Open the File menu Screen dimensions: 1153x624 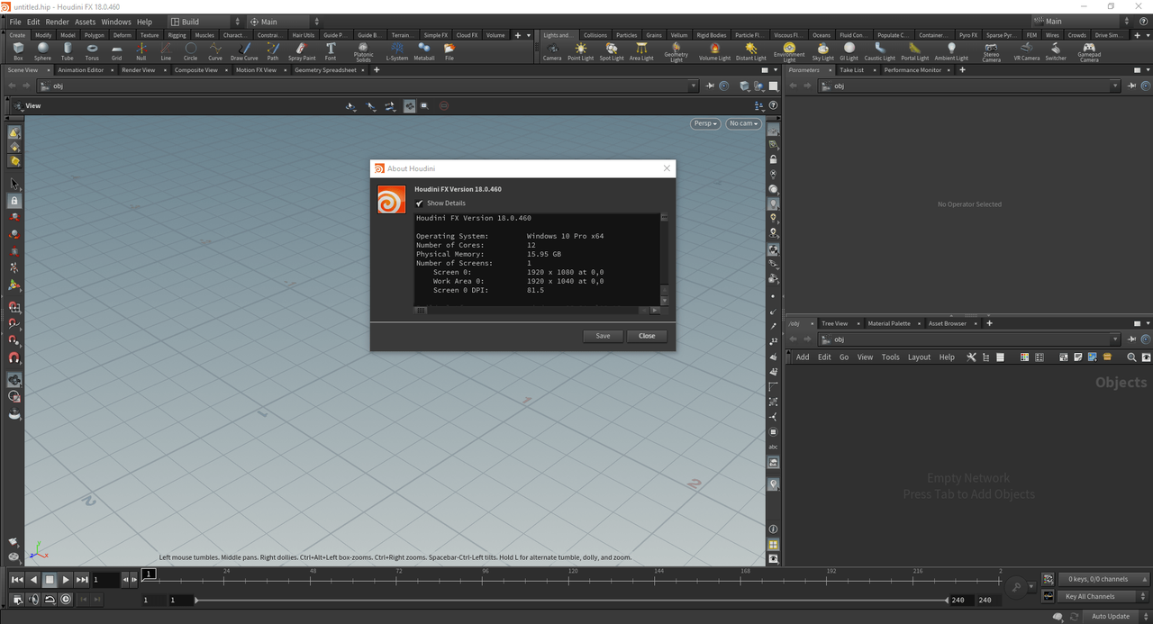coord(15,22)
